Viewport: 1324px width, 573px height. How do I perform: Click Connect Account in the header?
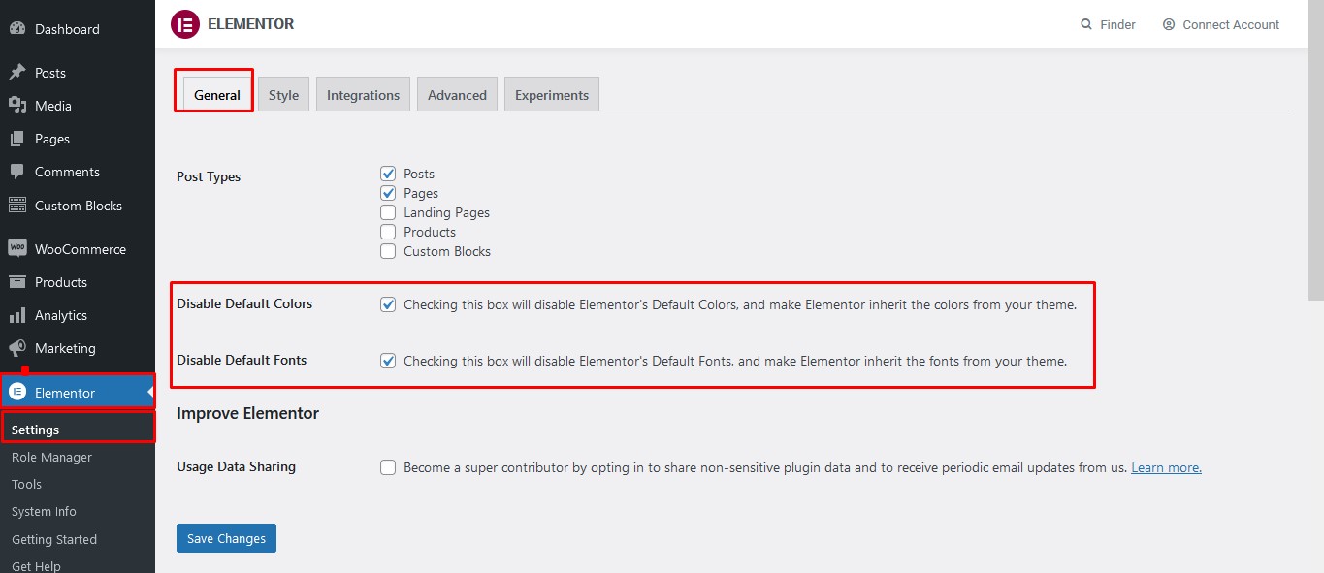point(1221,24)
